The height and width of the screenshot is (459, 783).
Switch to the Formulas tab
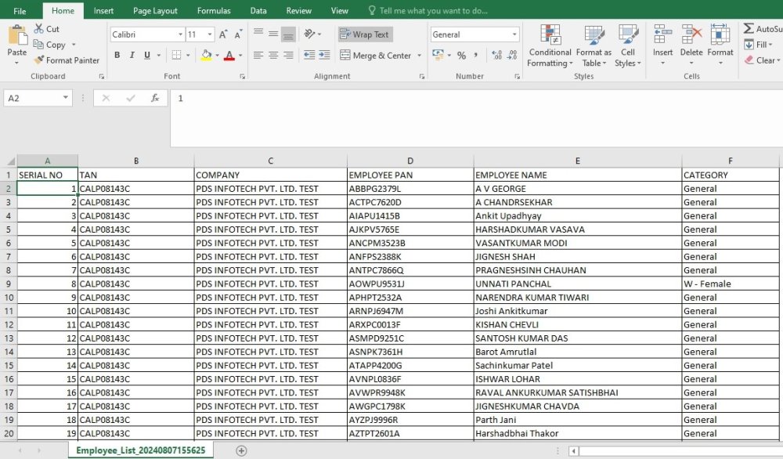pos(214,10)
